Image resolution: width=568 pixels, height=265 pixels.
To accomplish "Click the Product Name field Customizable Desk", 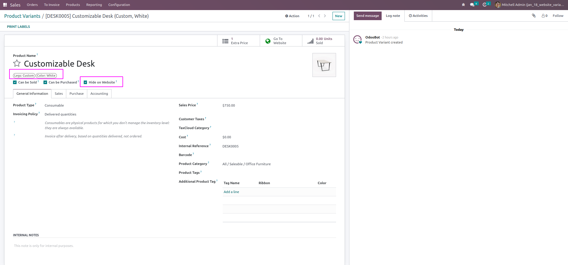I will (x=59, y=64).
